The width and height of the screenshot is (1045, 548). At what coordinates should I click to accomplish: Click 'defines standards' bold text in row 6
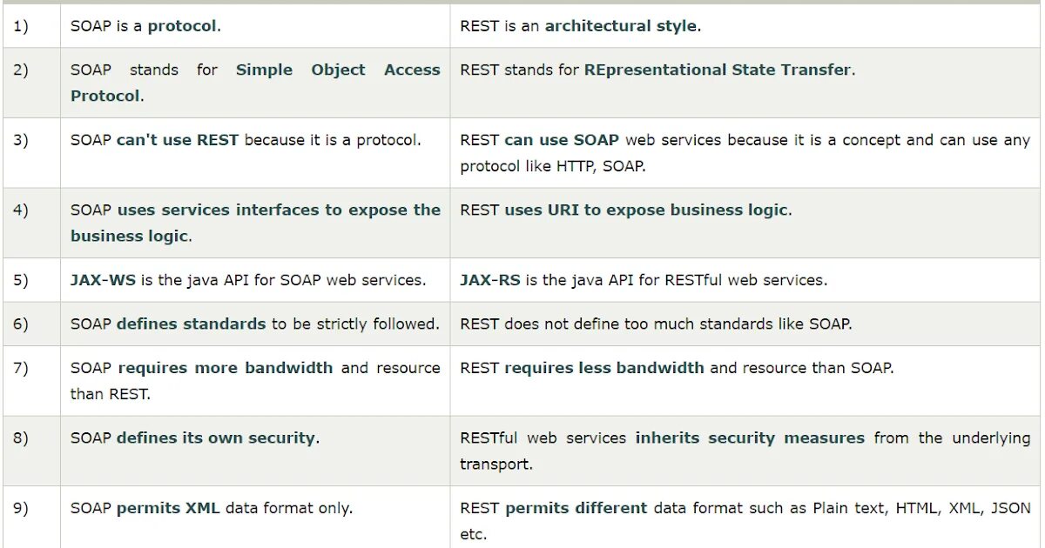tap(192, 324)
